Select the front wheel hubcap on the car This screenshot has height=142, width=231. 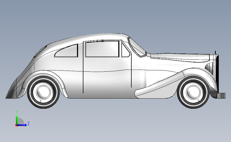193,92
